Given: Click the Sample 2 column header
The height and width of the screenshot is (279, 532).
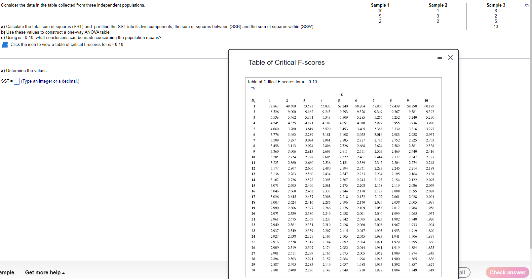Looking at the screenshot, I should click(438, 5).
